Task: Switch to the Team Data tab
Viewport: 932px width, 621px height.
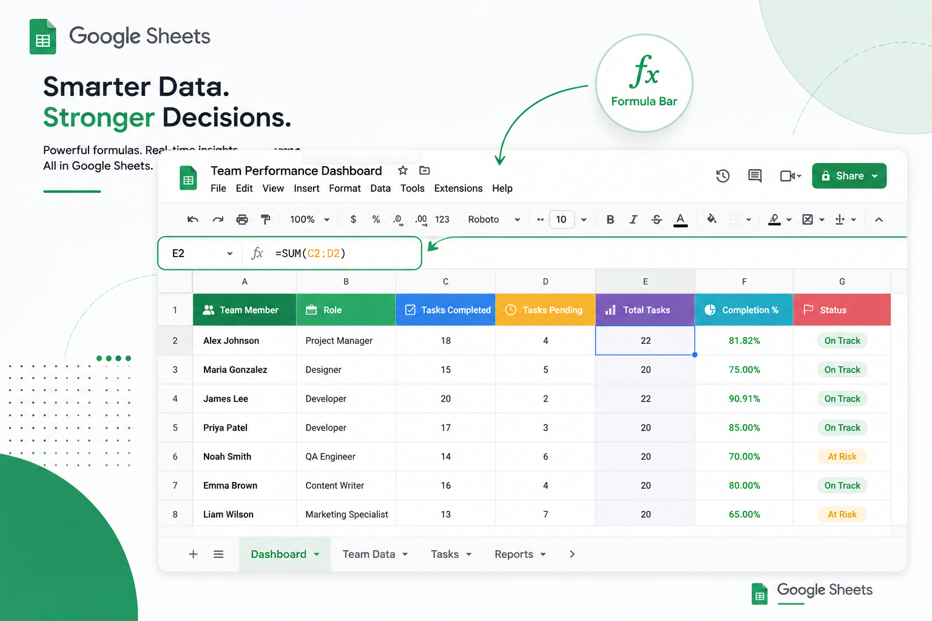Action: pos(369,554)
